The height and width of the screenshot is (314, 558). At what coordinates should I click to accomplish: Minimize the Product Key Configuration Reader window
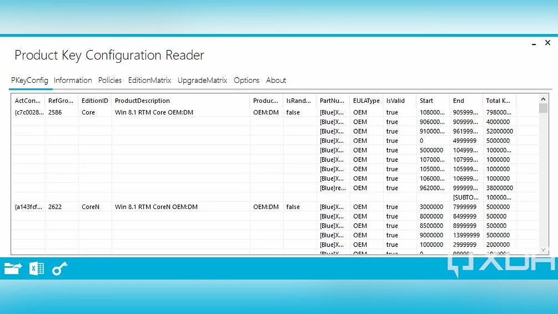[534, 44]
